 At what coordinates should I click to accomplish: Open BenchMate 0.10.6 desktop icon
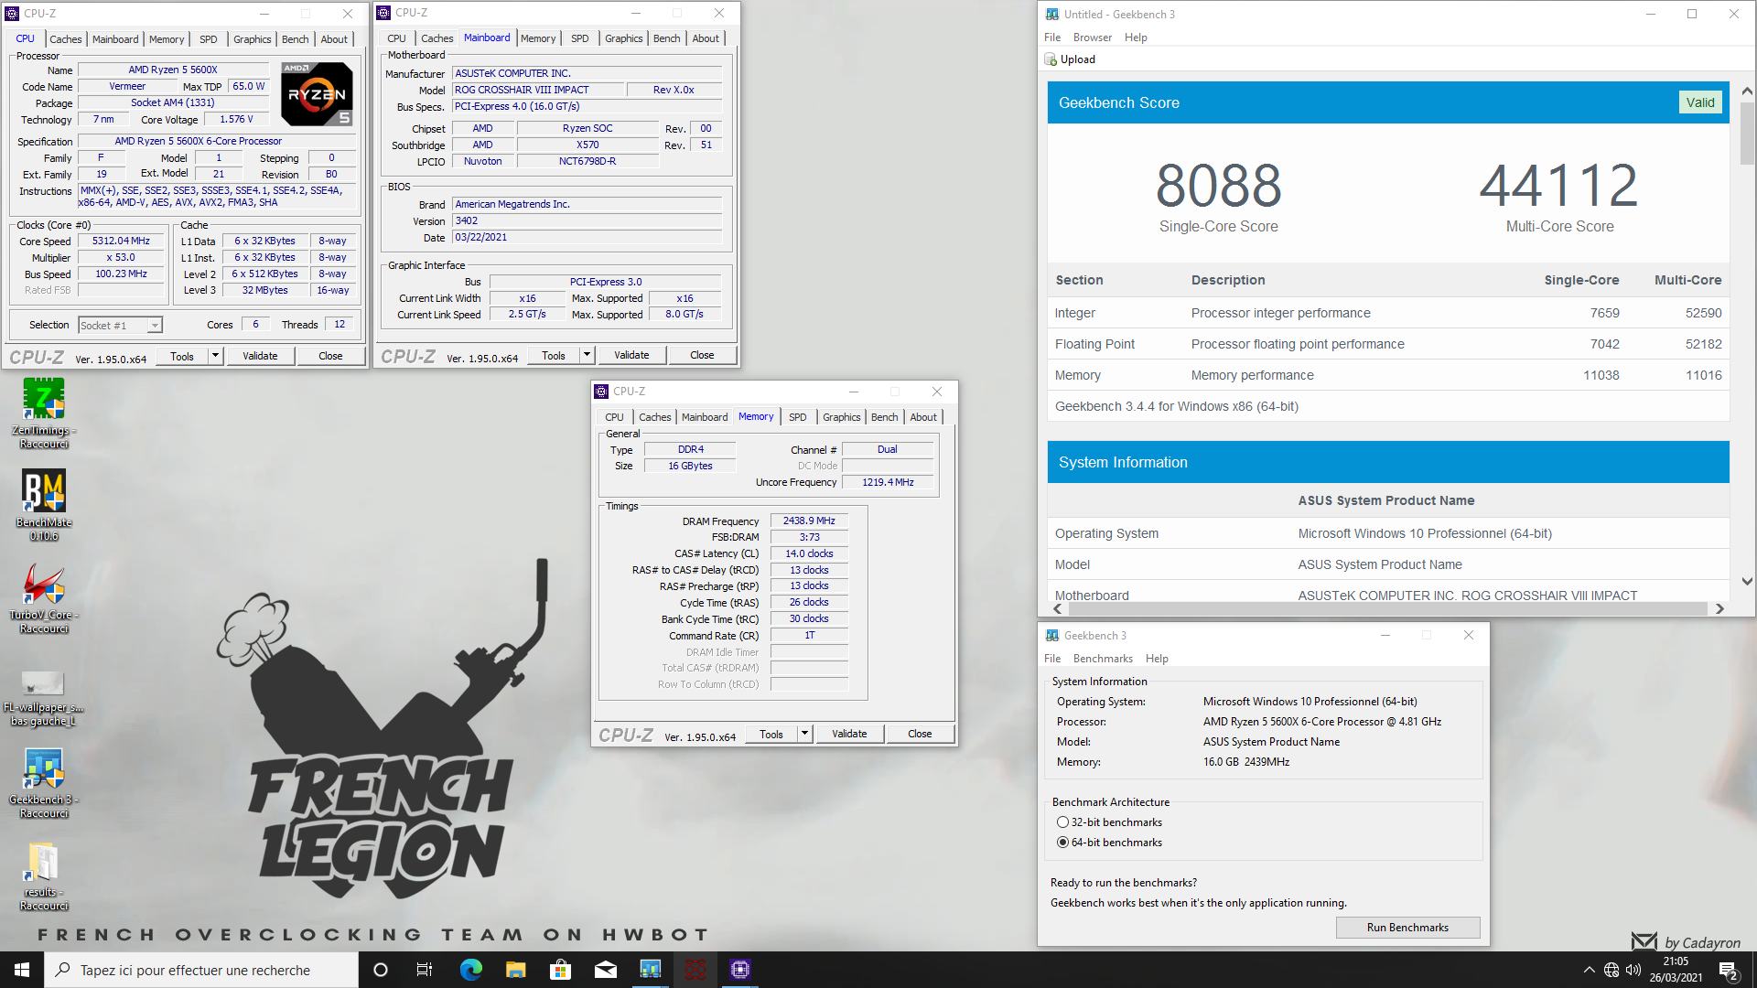(x=44, y=506)
